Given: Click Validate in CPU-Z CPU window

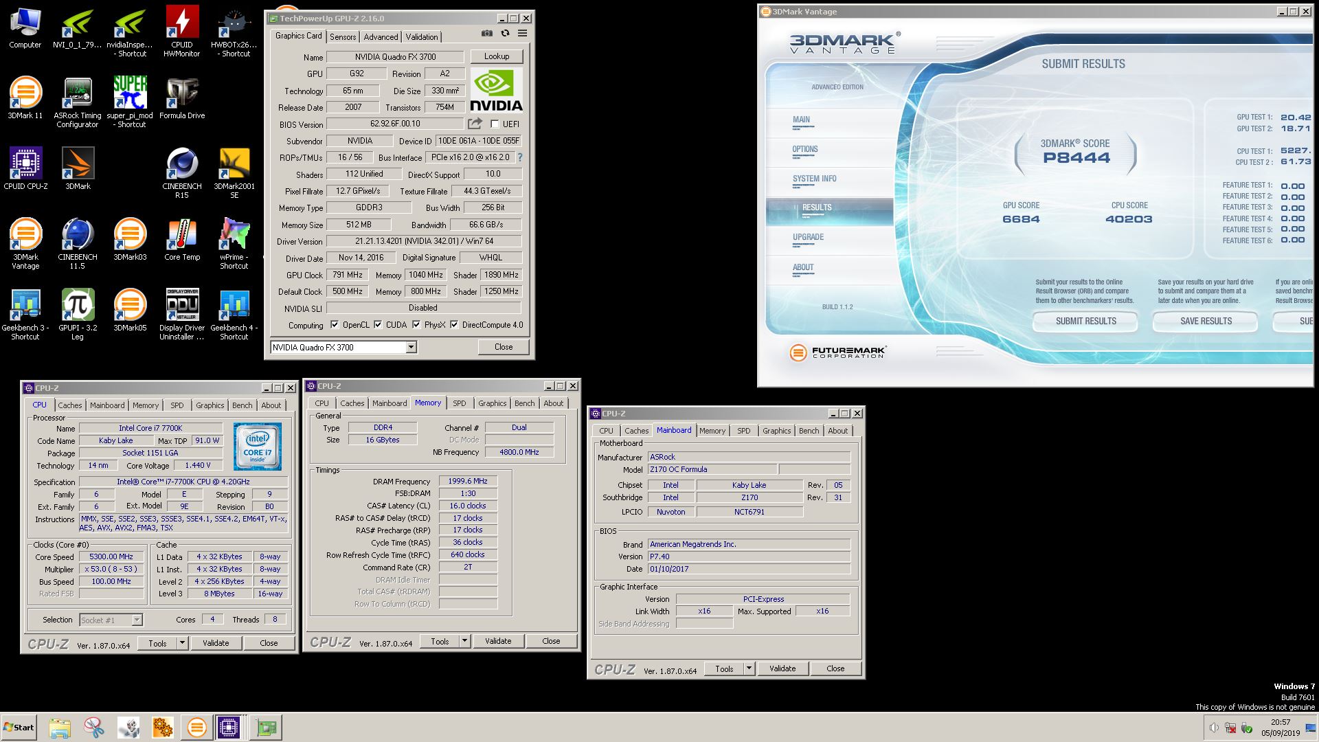Looking at the screenshot, I should tap(216, 643).
